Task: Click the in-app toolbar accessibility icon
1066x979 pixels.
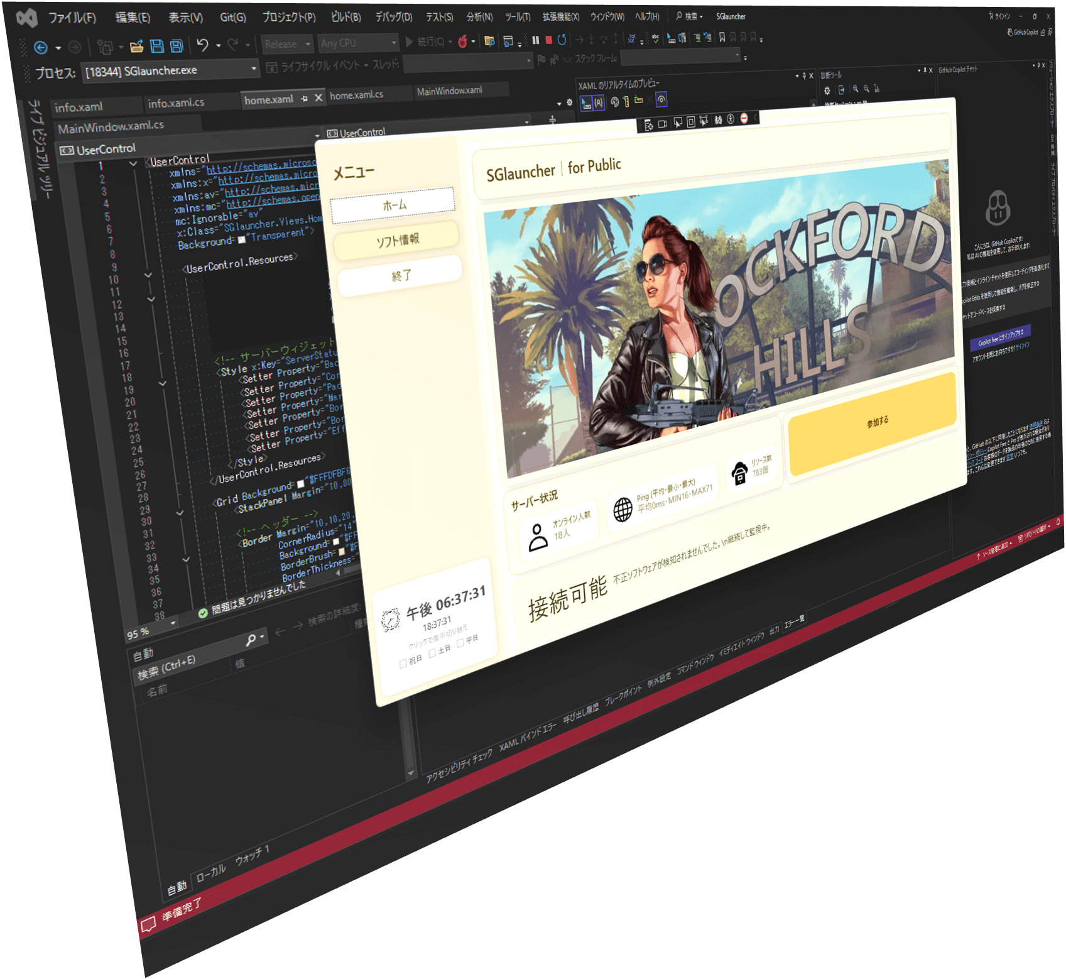Action: click(730, 119)
